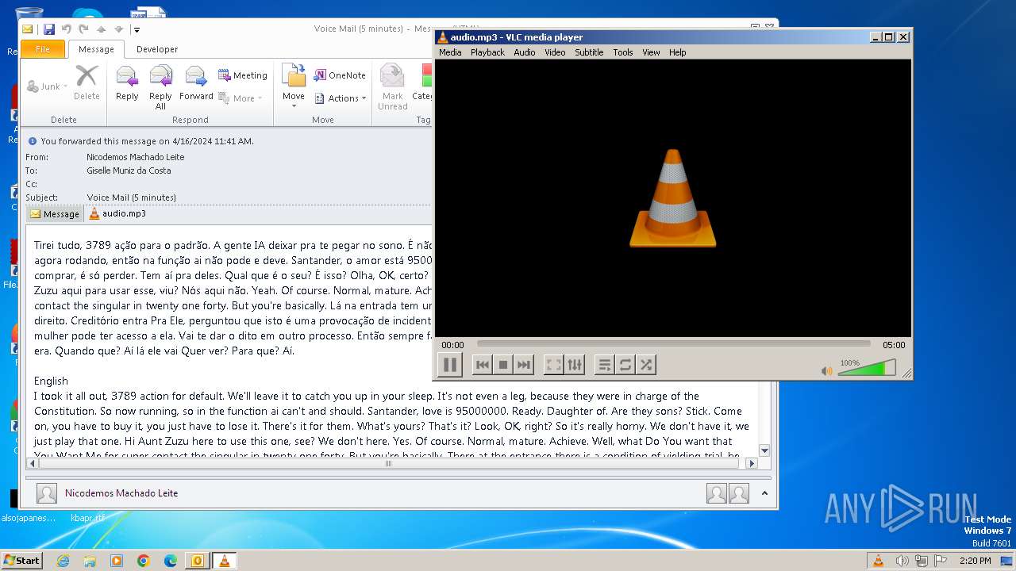Switch to Outlook taskbar button
Viewport: 1016px width, 571px height.
[197, 561]
